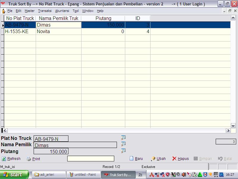Click the lookup icon beside Nama Pemilik
The image size is (238, 179).
coord(123,144)
